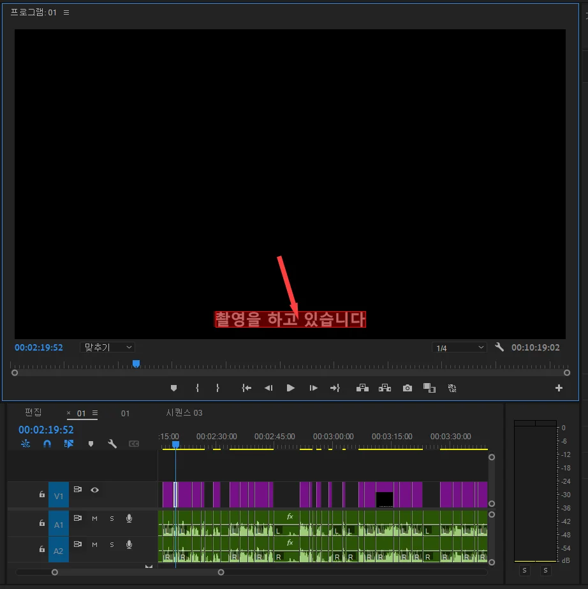Toggle insert sequences as nests option
Screen dimensions: 588x589
[26, 444]
